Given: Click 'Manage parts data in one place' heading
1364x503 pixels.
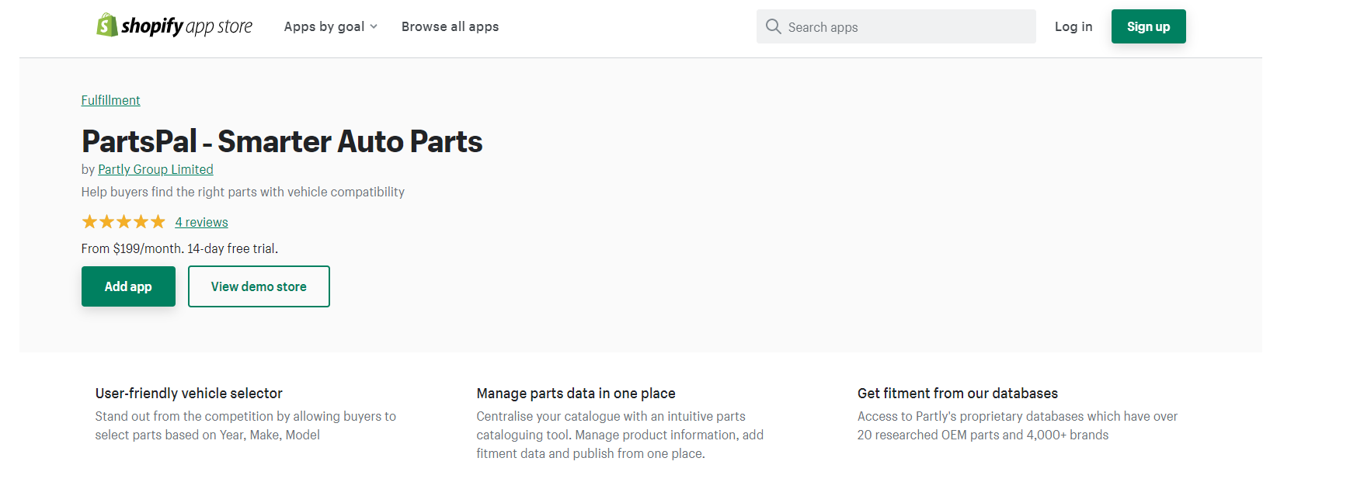Looking at the screenshot, I should (576, 394).
